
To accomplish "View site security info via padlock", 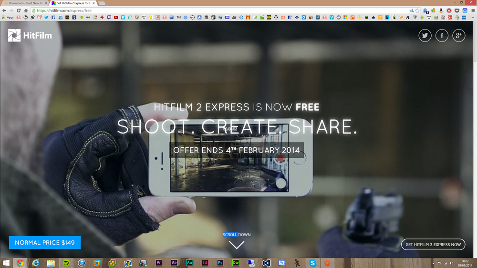I will tap(34, 10).
